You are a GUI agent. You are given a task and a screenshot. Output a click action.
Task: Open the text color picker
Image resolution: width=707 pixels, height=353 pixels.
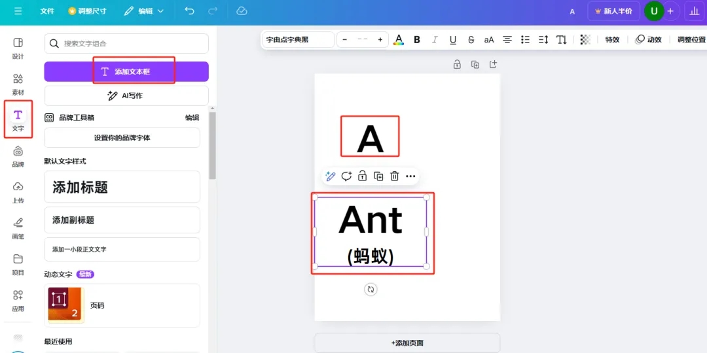coord(399,40)
